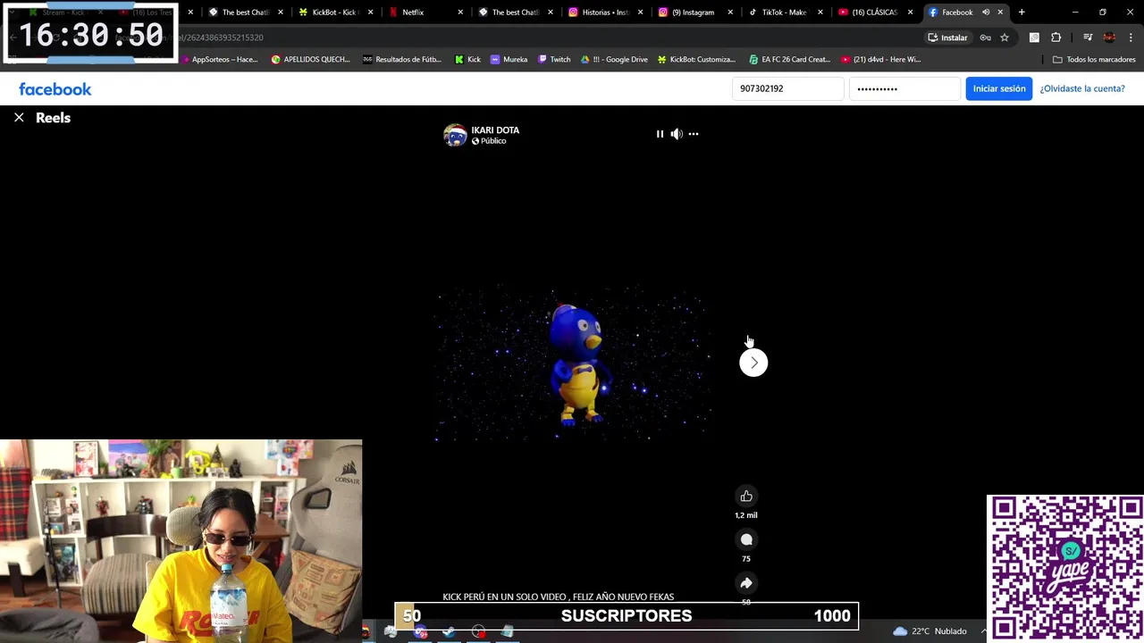
Task: Click the Facebook logo
Action: point(55,88)
